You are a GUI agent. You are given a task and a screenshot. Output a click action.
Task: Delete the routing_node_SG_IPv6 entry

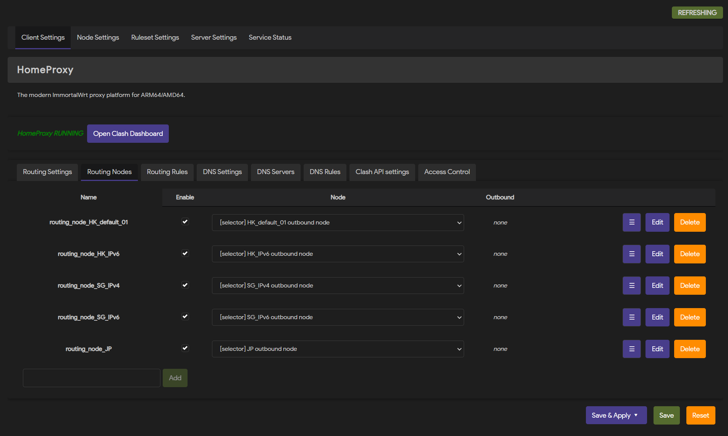(690, 317)
